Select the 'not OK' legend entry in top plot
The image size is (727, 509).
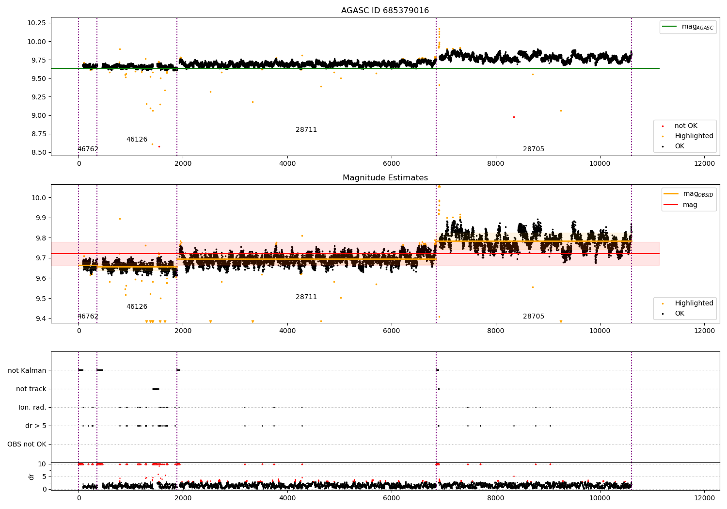coord(686,126)
